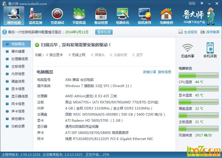This screenshot has width=222, height=158.
Task: Click the fan speed reading 1917 转/分
Action: click(203, 135)
